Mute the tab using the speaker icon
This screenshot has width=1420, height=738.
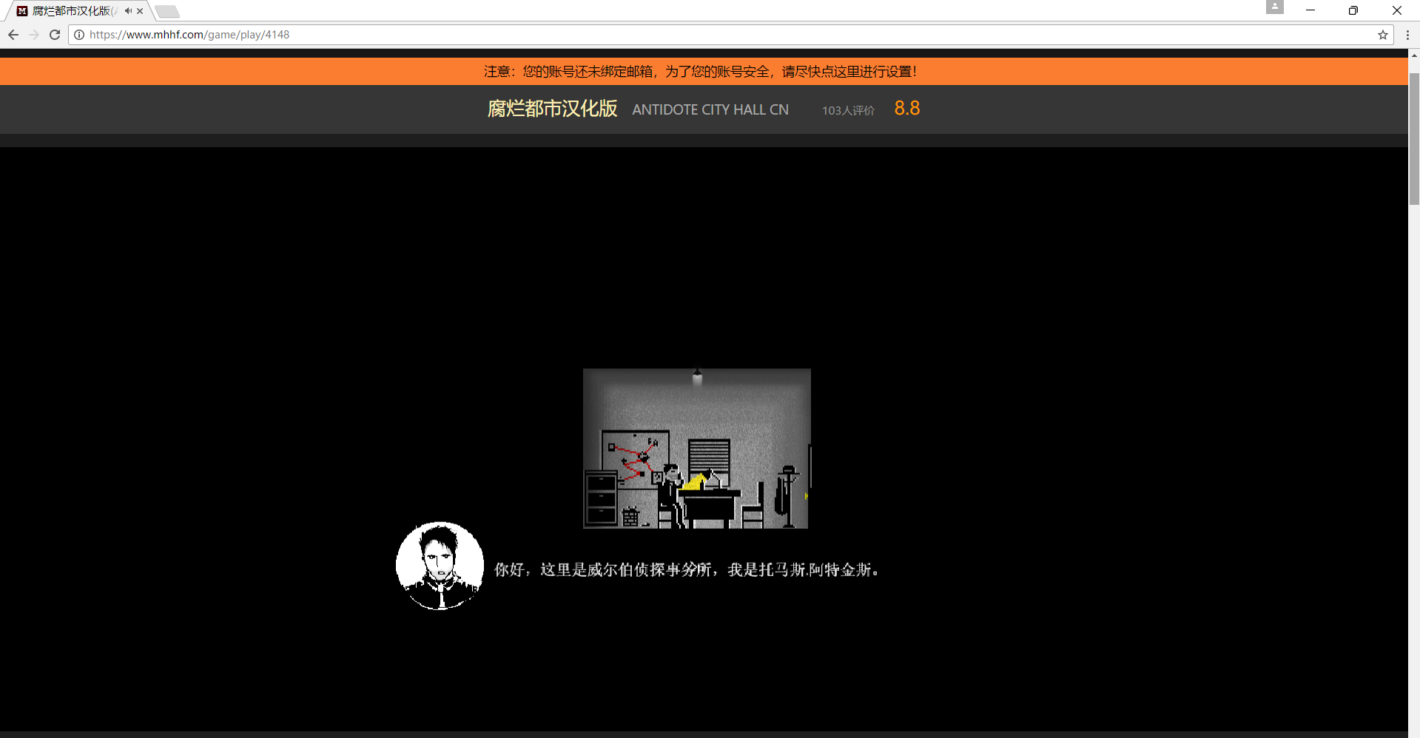[x=128, y=11]
